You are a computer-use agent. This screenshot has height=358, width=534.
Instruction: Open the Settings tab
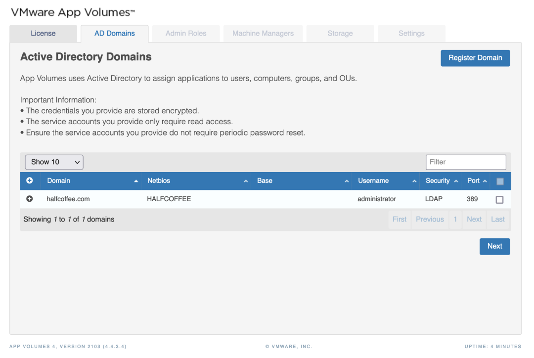[x=411, y=34]
